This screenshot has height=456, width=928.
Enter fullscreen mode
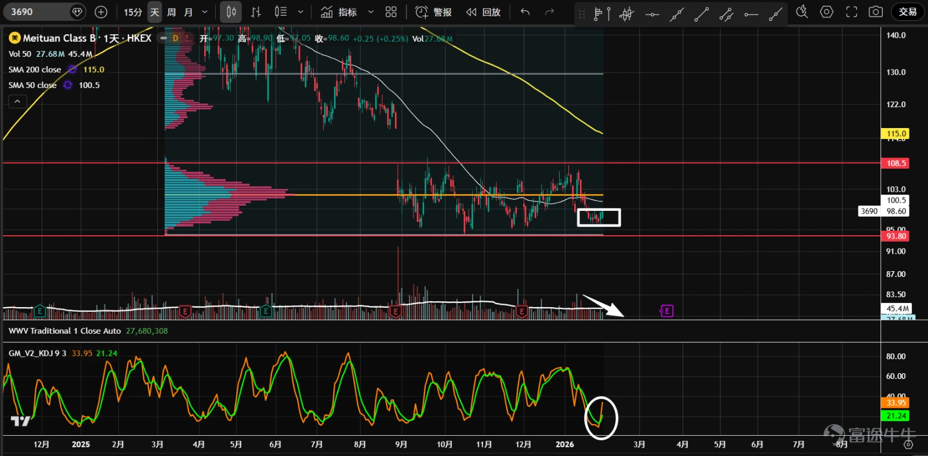click(851, 12)
